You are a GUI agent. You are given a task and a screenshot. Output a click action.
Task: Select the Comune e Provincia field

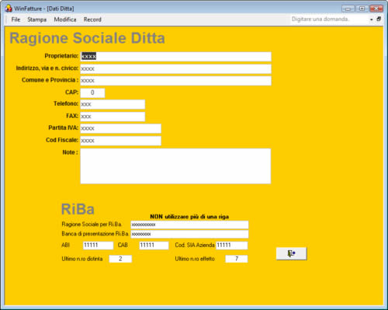point(175,81)
